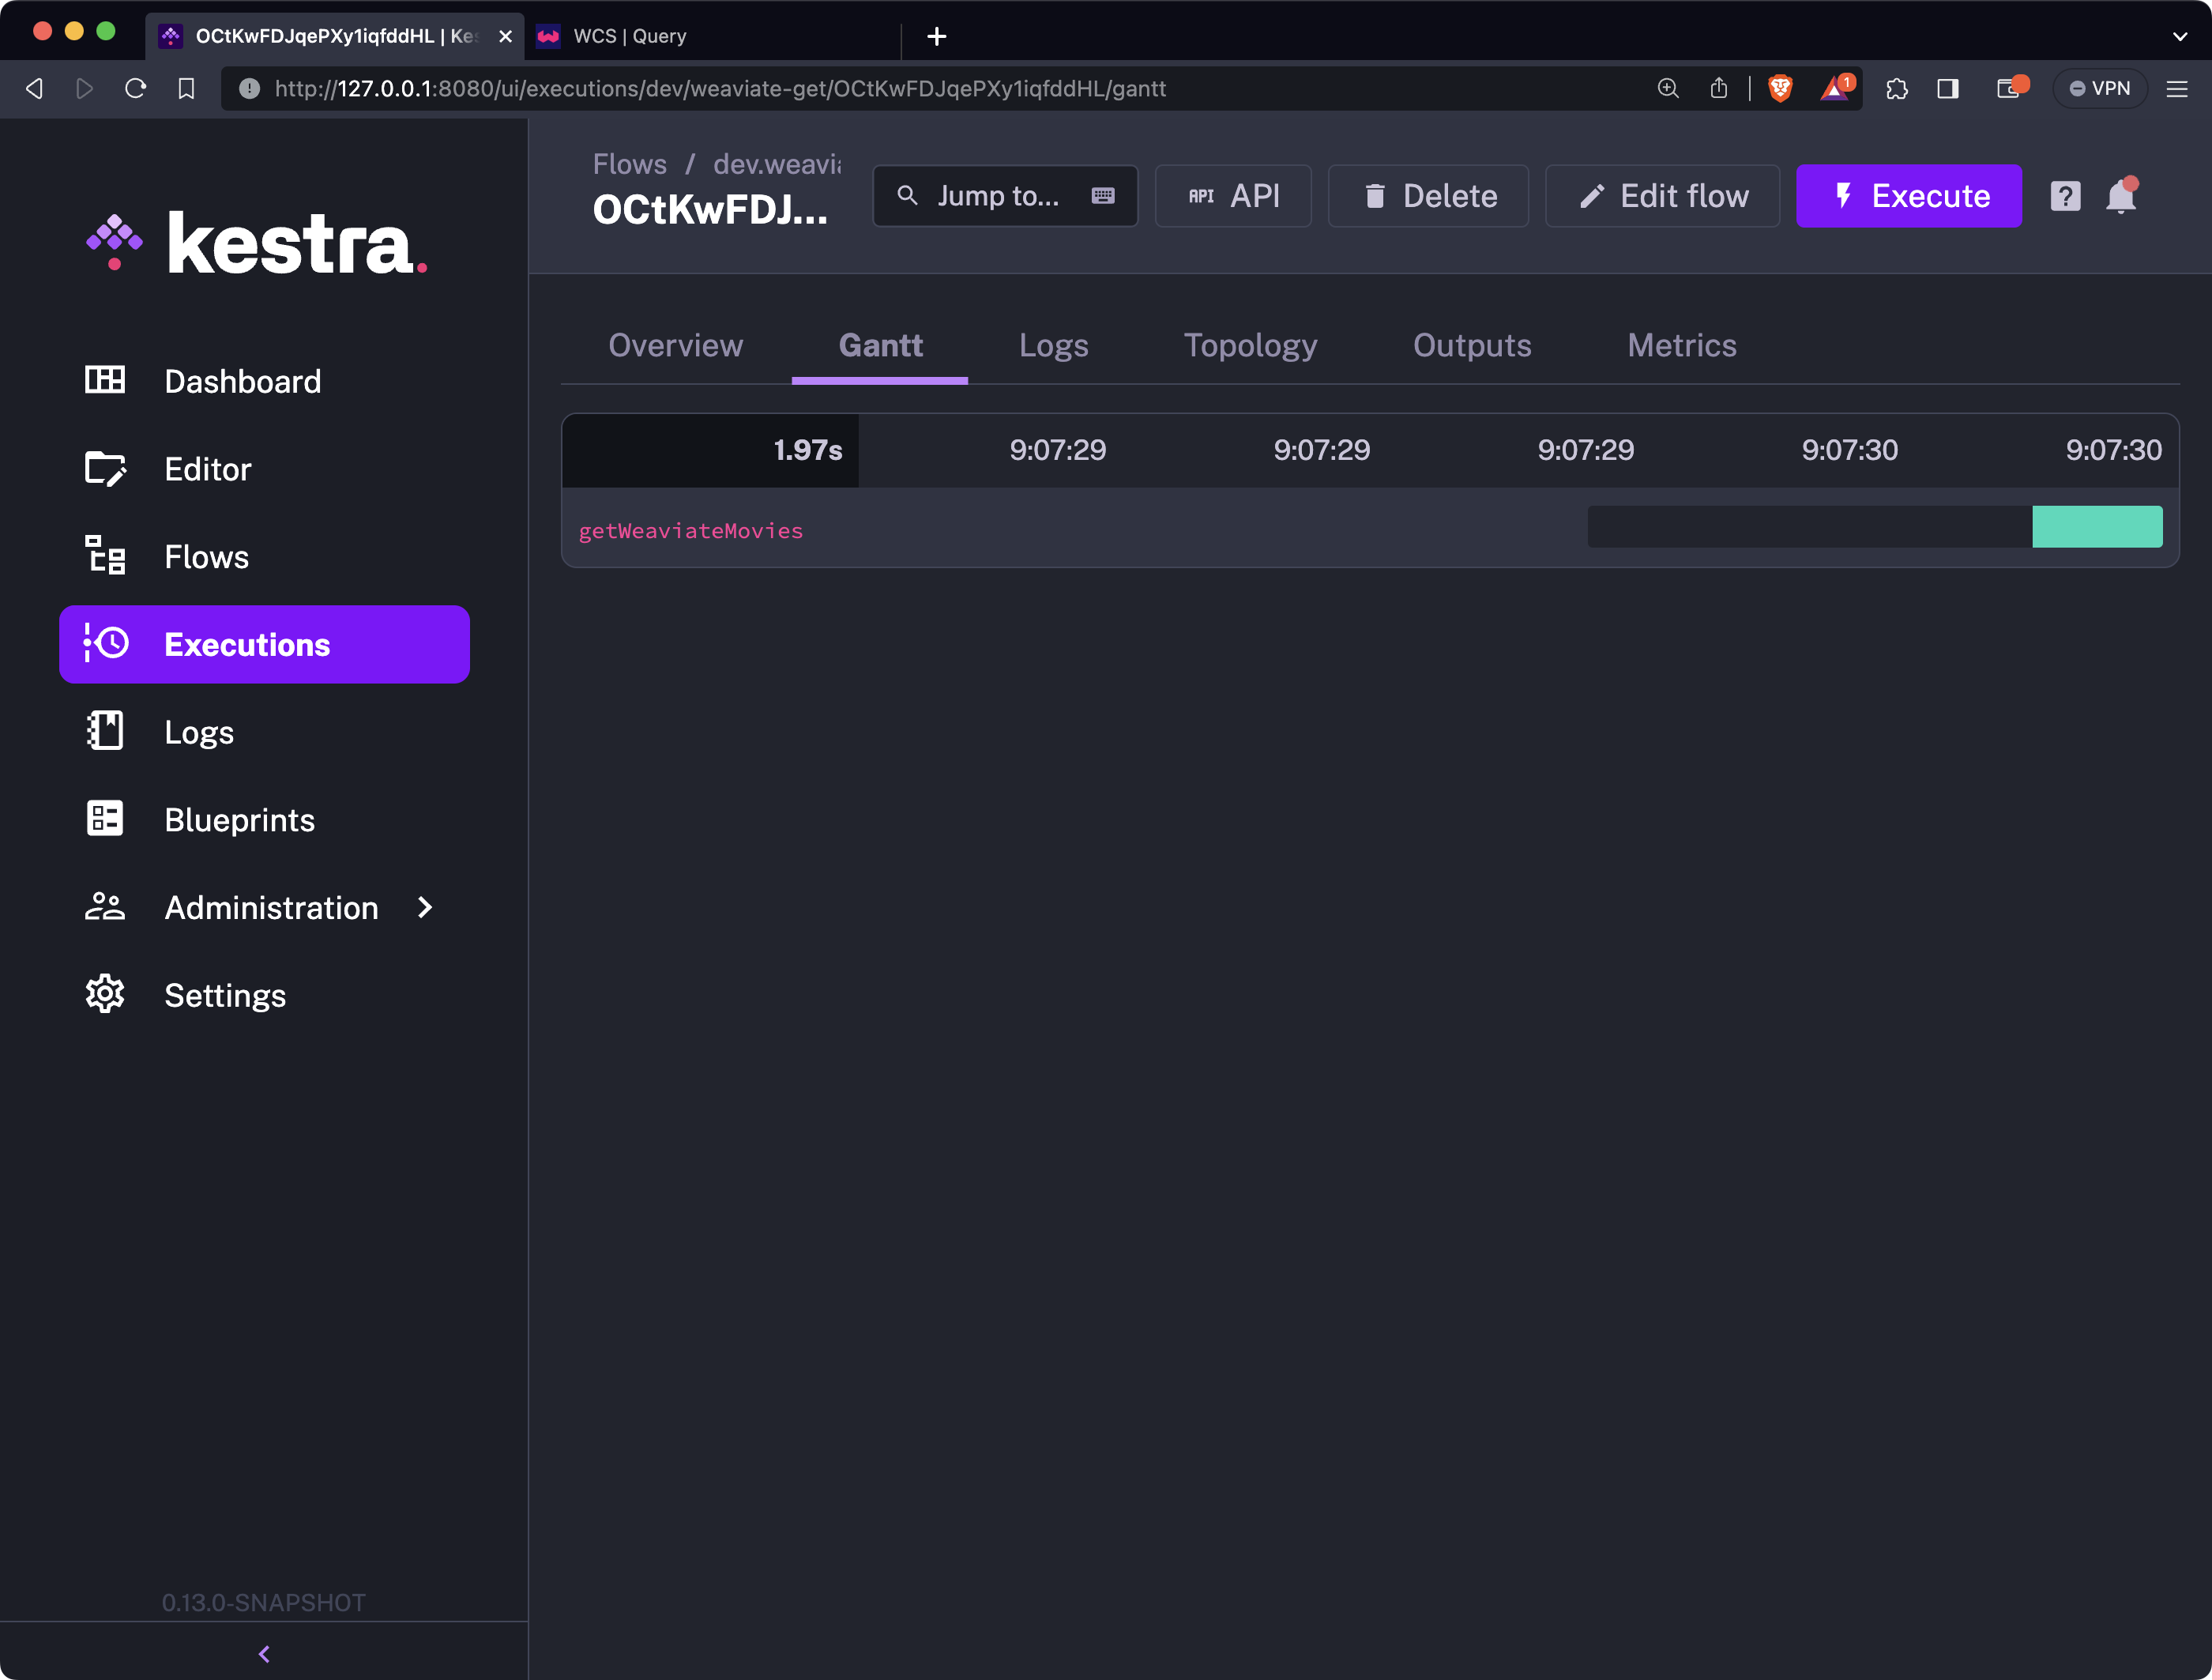The image size is (2212, 1680).
Task: Open the browser tab list dropdown arrow
Action: [x=2179, y=36]
